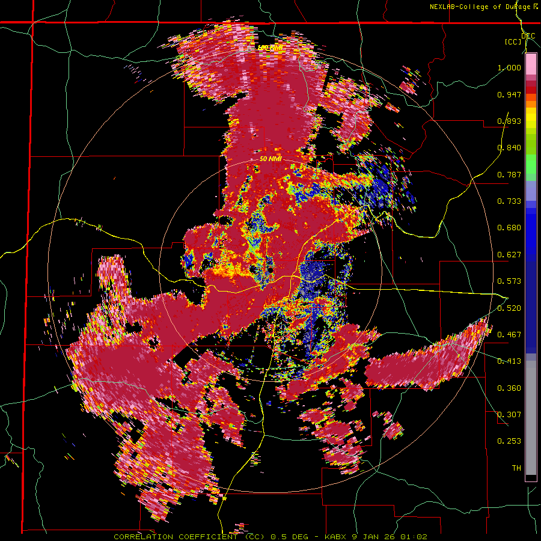The image size is (541, 541).
Task: Click the 0.947 value on the CC scale
Action: pos(509,94)
